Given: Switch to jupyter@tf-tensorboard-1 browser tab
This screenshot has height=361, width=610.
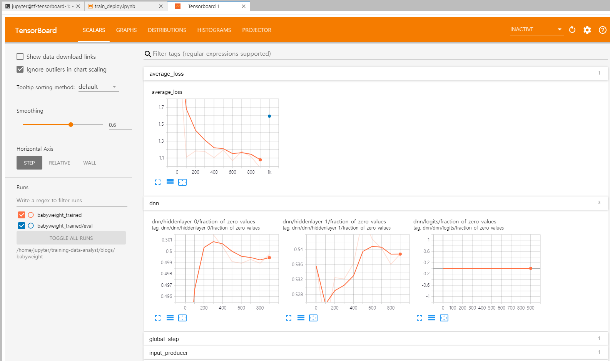Looking at the screenshot, I should pos(42,6).
